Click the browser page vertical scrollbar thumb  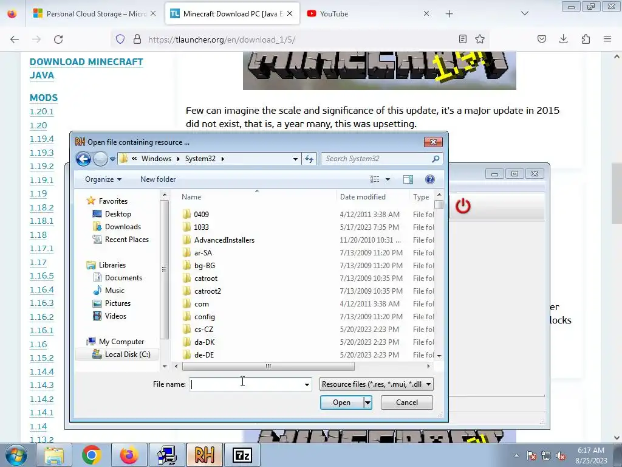(x=617, y=193)
